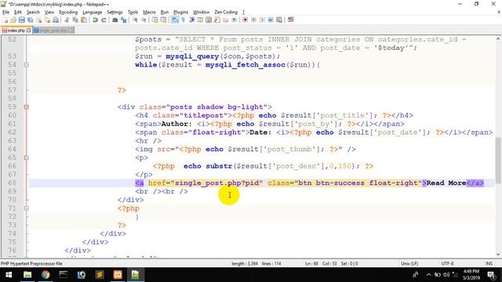Screen dimensions: 502x282
Task: Click the scrollbar up arrow
Action: [498, 39]
